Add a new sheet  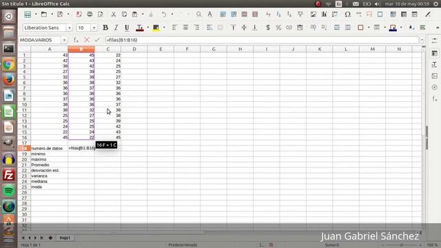(50, 238)
